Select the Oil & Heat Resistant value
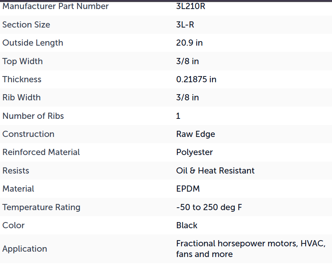332x264 pixels. tap(215, 171)
